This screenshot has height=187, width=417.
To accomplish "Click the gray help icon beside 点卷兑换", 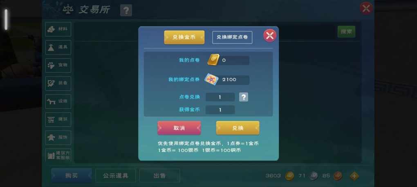I will point(243,97).
